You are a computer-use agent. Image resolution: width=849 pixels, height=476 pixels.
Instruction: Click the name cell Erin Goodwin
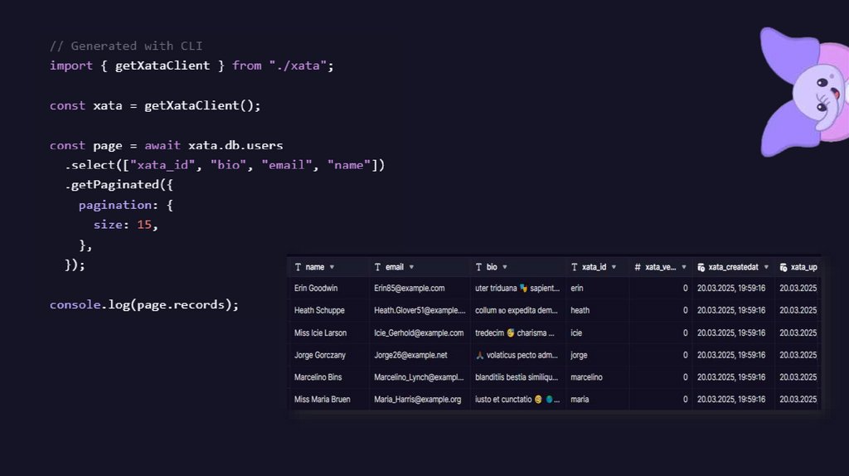point(316,288)
